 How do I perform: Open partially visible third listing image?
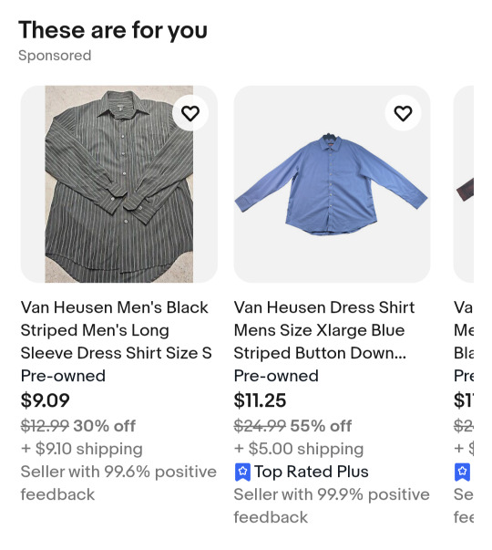click(x=464, y=184)
